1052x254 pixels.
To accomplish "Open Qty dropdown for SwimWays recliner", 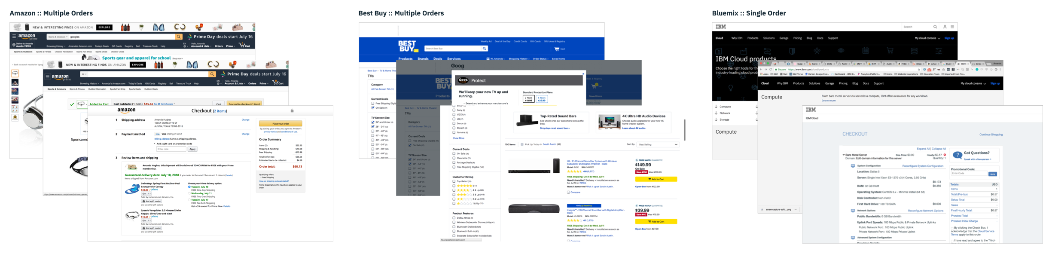I will [147, 194].
